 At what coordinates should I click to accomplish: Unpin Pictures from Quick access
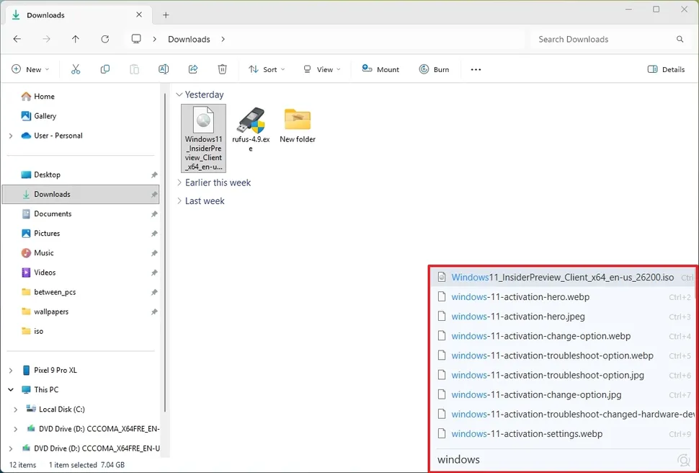click(x=153, y=233)
